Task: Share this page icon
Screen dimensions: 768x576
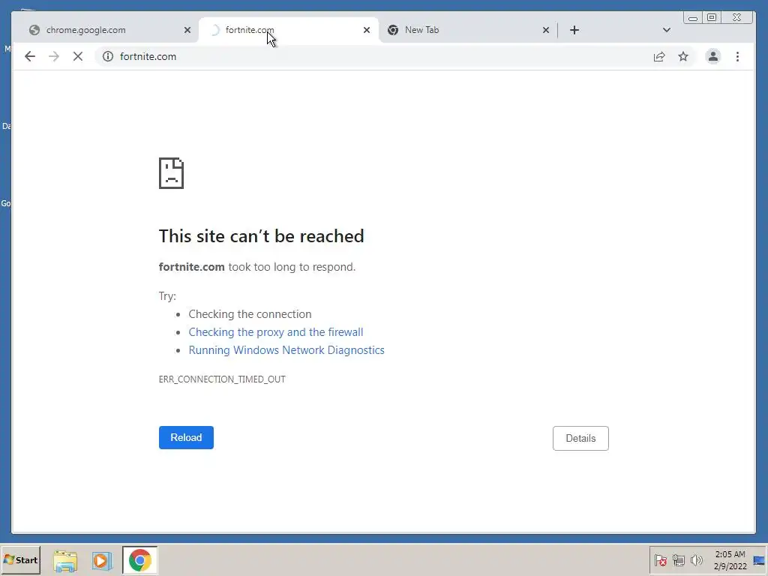Action: point(659,56)
